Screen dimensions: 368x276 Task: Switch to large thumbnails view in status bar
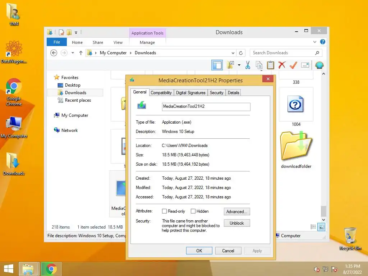pos(321,227)
